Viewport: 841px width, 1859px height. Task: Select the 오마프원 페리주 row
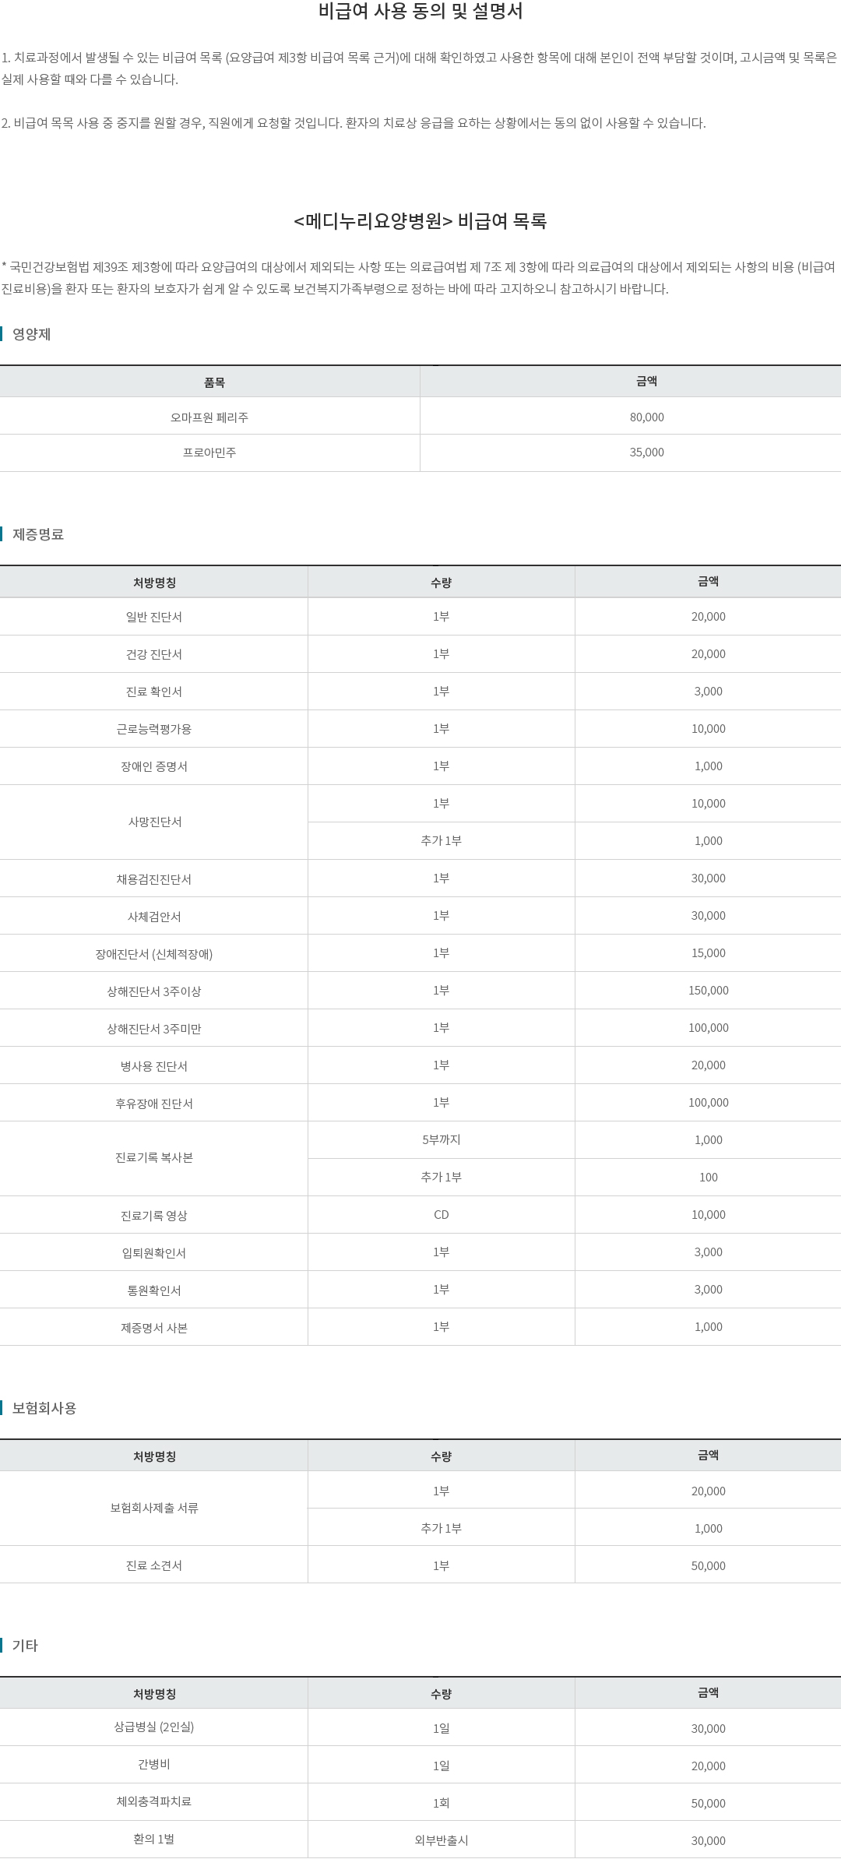point(420,417)
